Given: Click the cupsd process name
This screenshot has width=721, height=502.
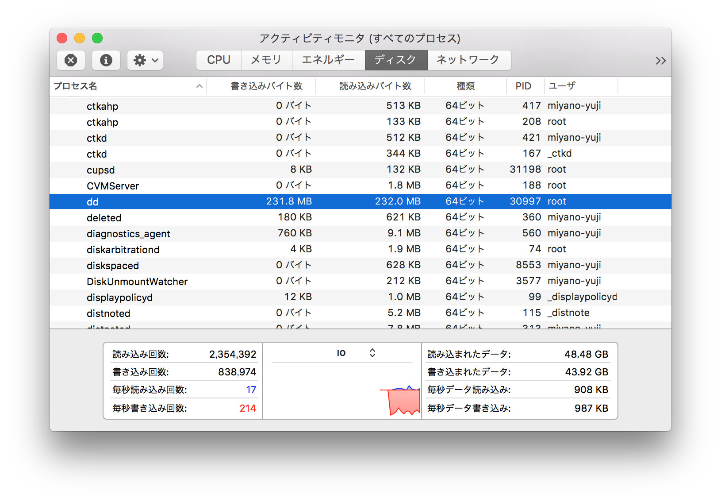Looking at the screenshot, I should tap(100, 170).
